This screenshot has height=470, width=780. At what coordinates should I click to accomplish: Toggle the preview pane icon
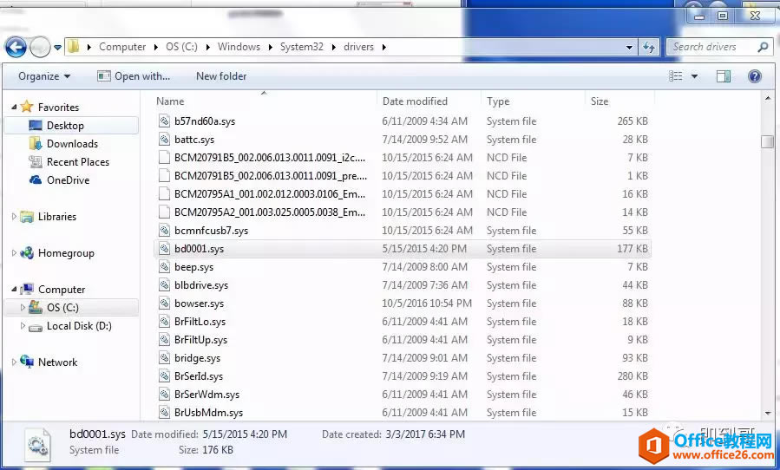pos(724,76)
